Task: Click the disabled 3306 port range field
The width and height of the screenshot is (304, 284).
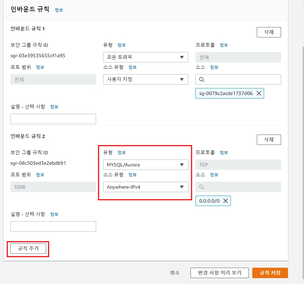Action: point(53,187)
